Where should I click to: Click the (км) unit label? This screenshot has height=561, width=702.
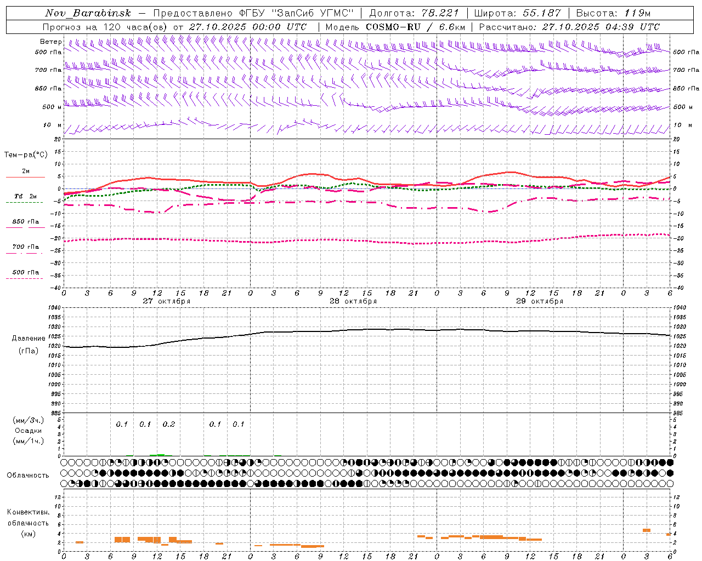29,534
